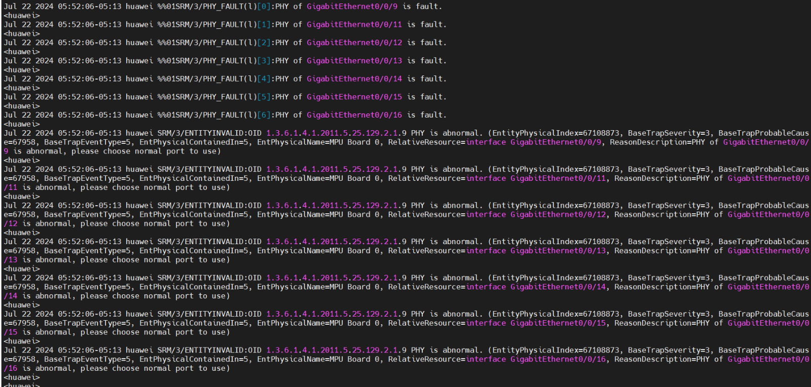Click the wrapped '/11' before 'is abnormal, please choose'
The width and height of the screenshot is (811, 387).
(x=11, y=188)
